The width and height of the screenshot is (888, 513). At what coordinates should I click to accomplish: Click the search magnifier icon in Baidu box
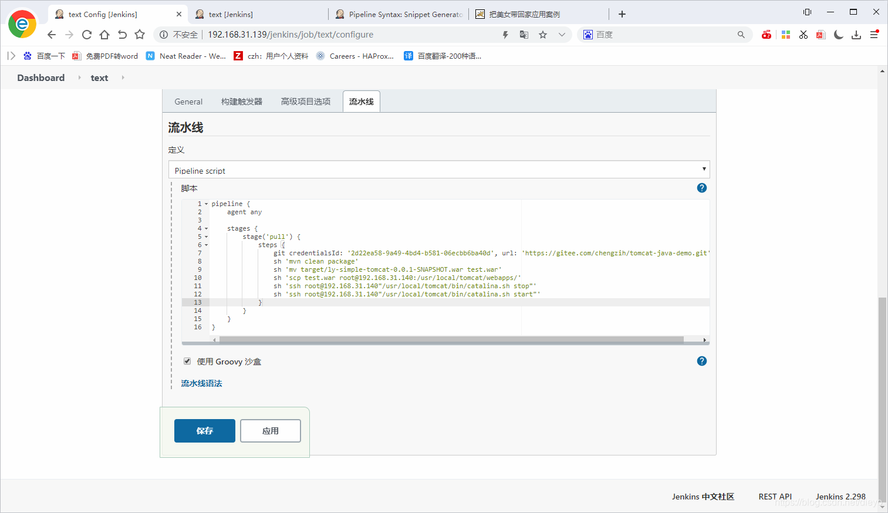click(x=741, y=35)
